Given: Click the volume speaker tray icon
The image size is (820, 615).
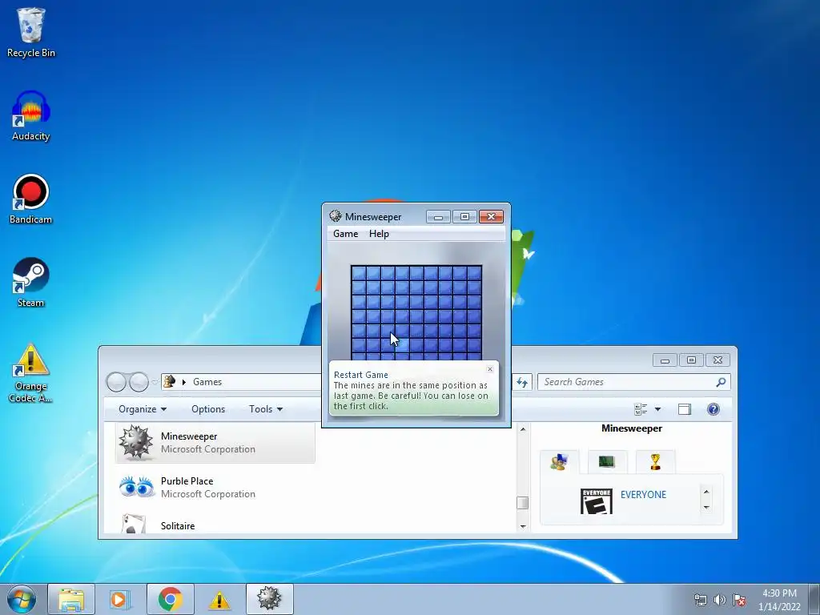Looking at the screenshot, I should [720, 600].
